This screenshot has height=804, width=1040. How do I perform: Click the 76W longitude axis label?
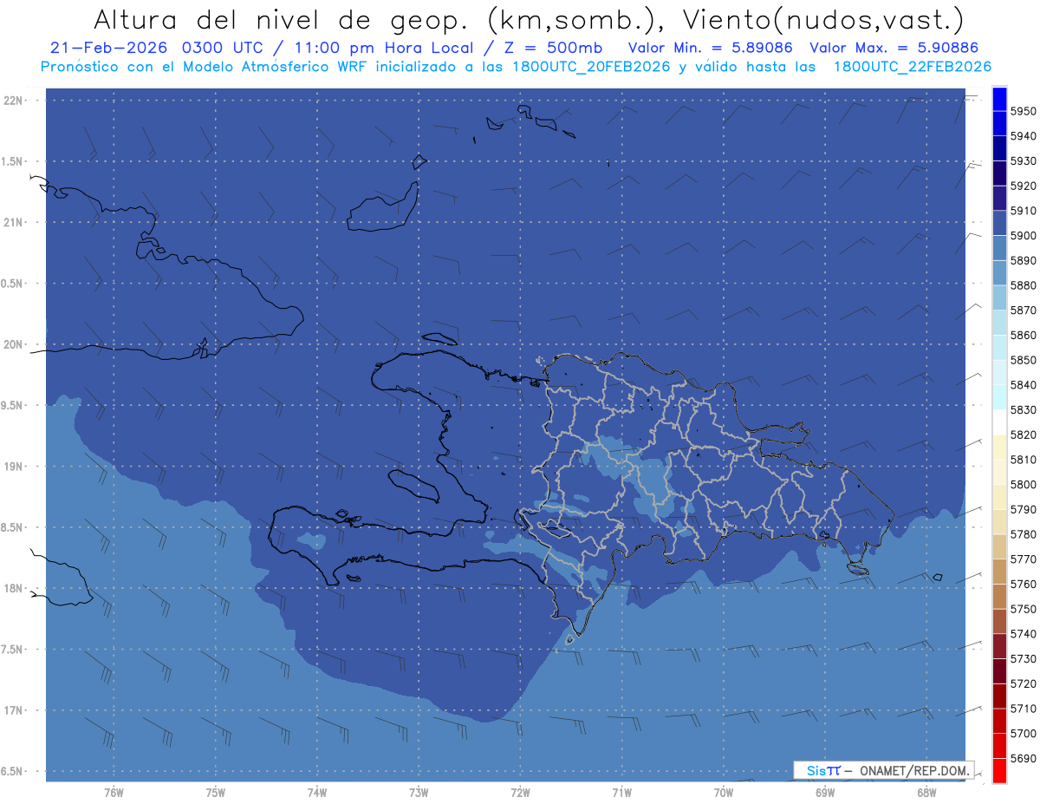coord(114,793)
